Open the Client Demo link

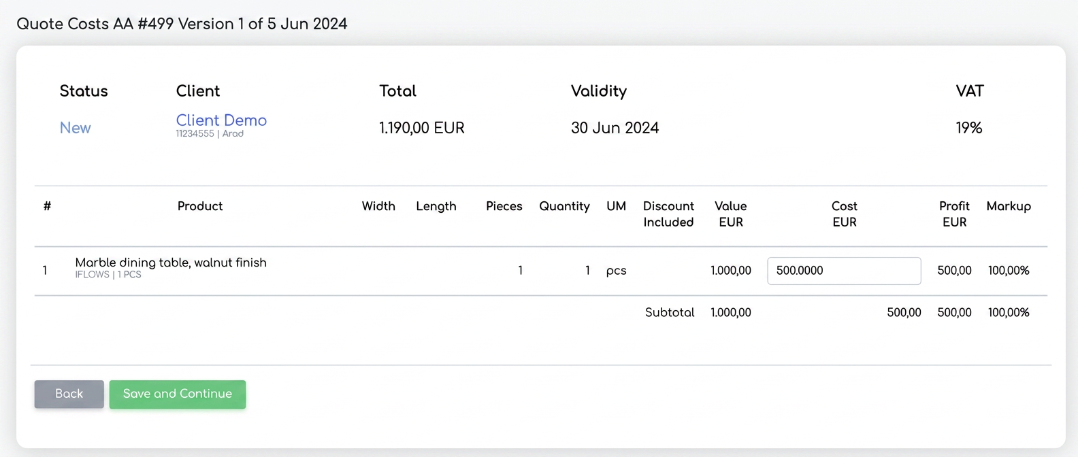point(221,120)
